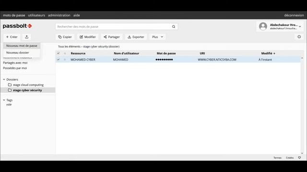Viewport: 307px width, 172px height.
Task: Sort by the URI column
Action: pos(202,53)
